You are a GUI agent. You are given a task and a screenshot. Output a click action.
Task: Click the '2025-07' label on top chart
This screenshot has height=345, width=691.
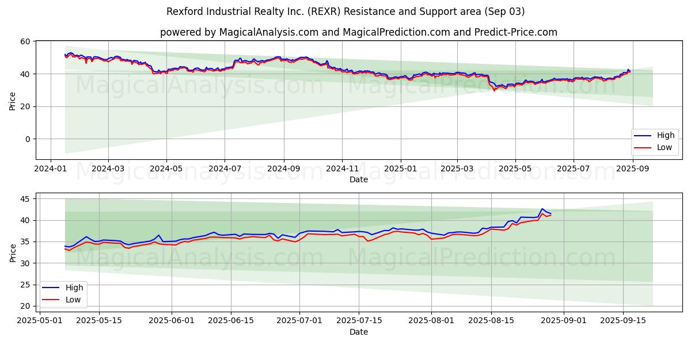tap(573, 169)
